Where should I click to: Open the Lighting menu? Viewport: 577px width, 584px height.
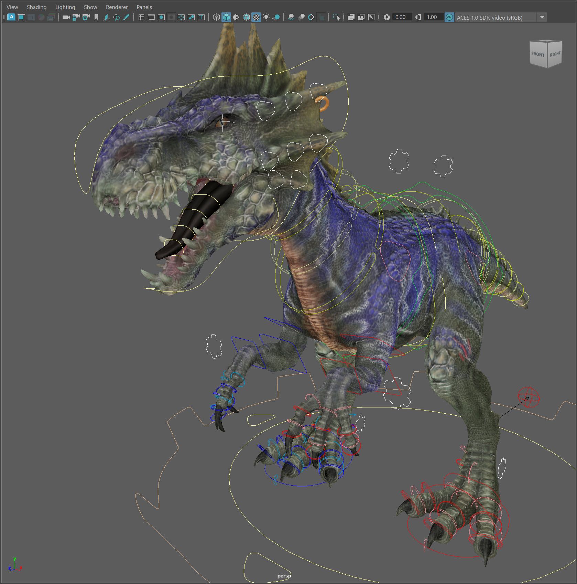(x=65, y=7)
